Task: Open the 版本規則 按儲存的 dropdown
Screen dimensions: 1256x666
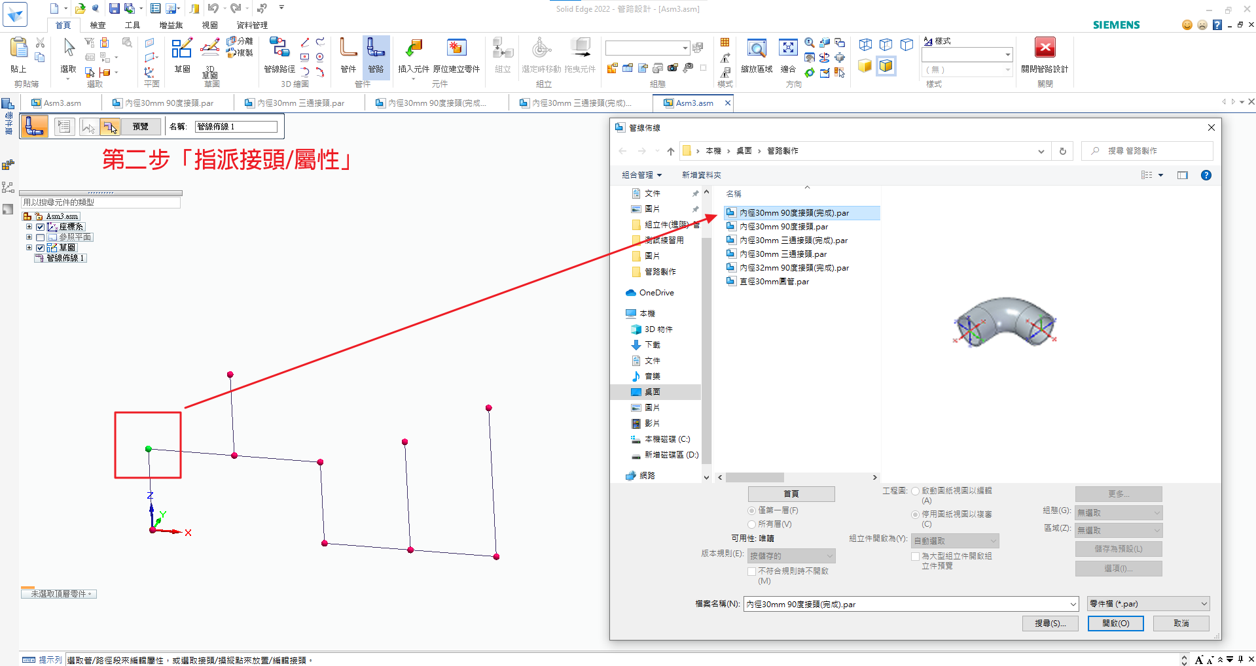Action: point(791,556)
